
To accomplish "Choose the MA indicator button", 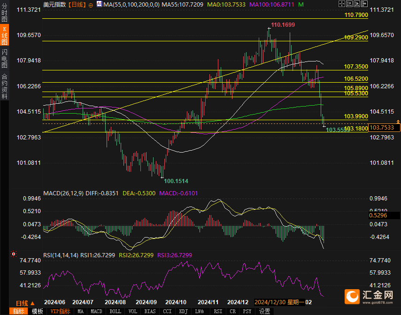I will click(x=81, y=311).
